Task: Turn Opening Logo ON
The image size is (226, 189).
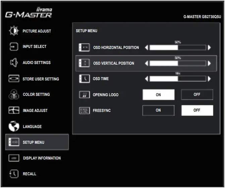Action: click(x=158, y=94)
